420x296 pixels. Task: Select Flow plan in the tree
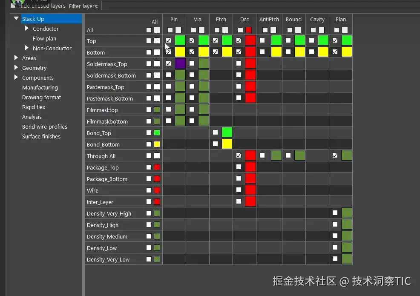tap(44, 39)
